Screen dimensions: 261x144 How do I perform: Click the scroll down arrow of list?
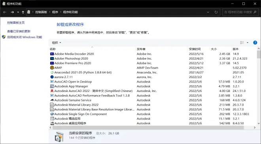259,123
